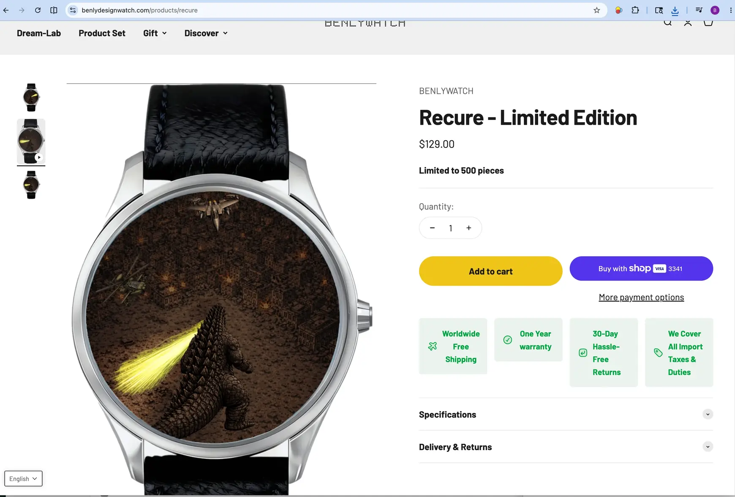Click Buy with Shop Pay button
735x497 pixels.
pos(641,268)
